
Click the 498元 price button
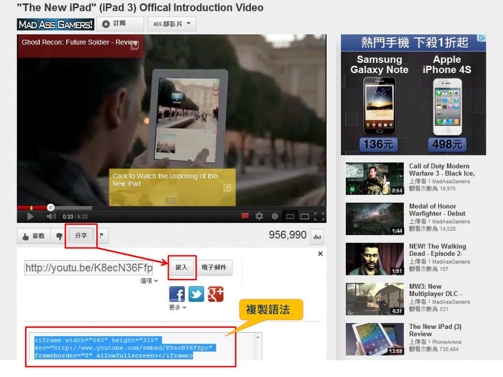[447, 145]
